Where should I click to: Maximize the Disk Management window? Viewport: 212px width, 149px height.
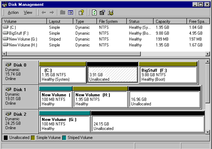[x=201, y=5]
